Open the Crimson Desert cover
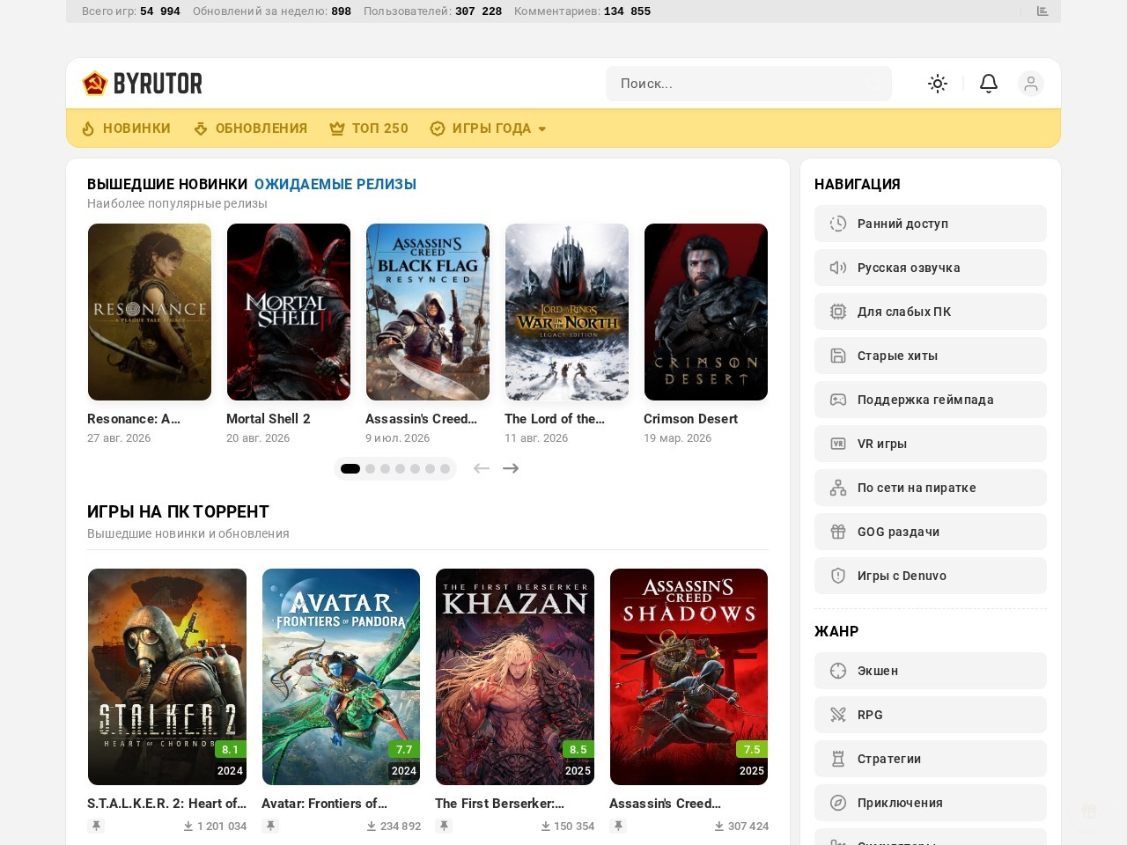 click(x=706, y=312)
